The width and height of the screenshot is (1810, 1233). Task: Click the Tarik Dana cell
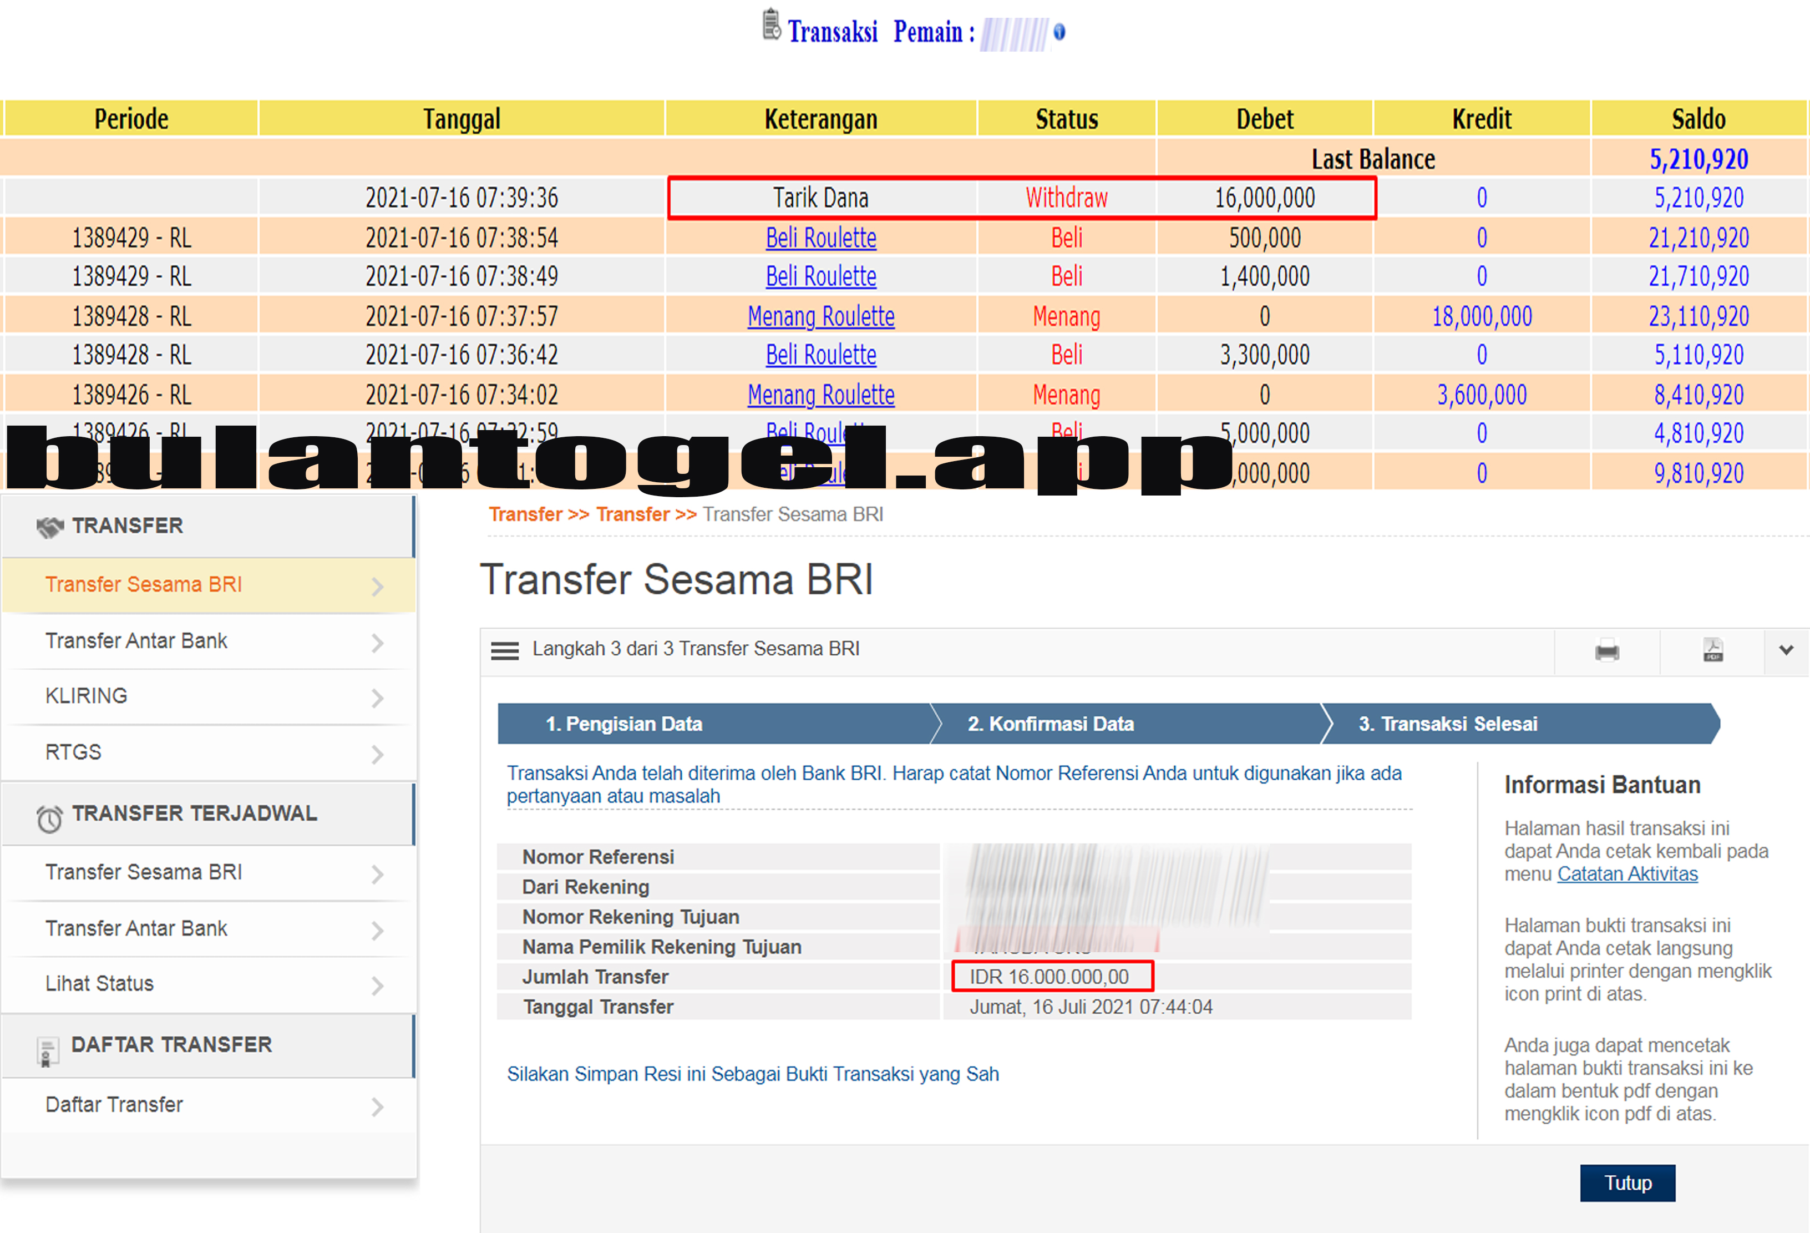(x=821, y=198)
